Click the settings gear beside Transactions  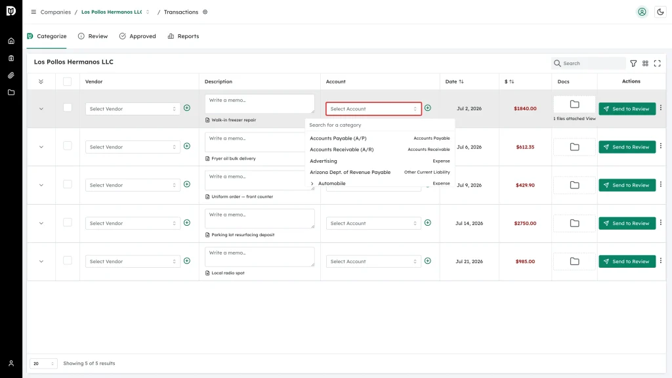pyautogui.click(x=205, y=12)
